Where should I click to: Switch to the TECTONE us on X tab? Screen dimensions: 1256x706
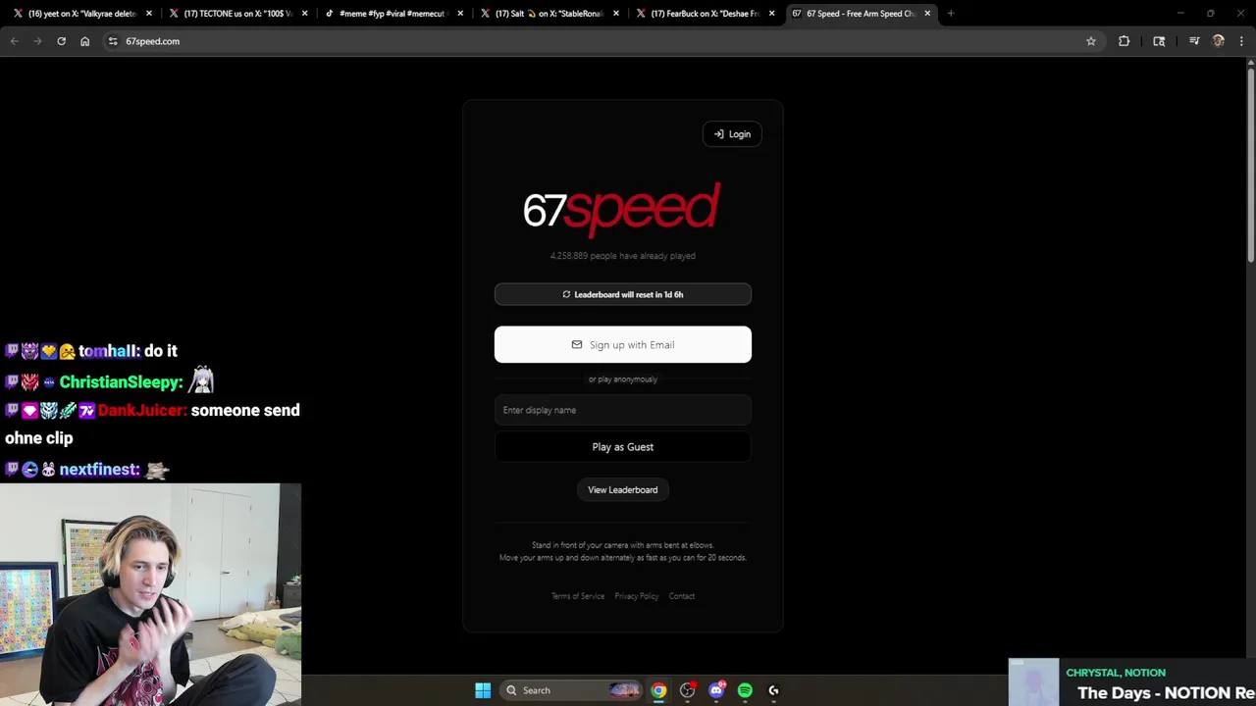tap(236, 14)
